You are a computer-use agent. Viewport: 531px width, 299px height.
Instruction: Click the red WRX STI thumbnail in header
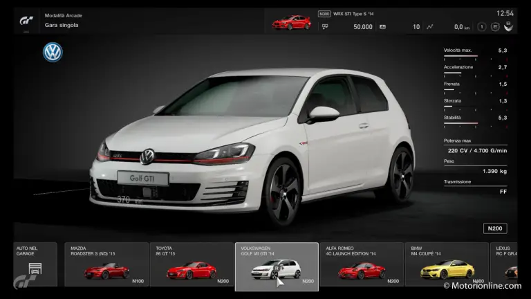291,23
